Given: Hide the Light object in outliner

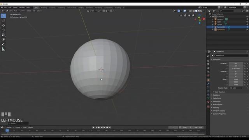Looking at the screenshot, I should 247,22.
